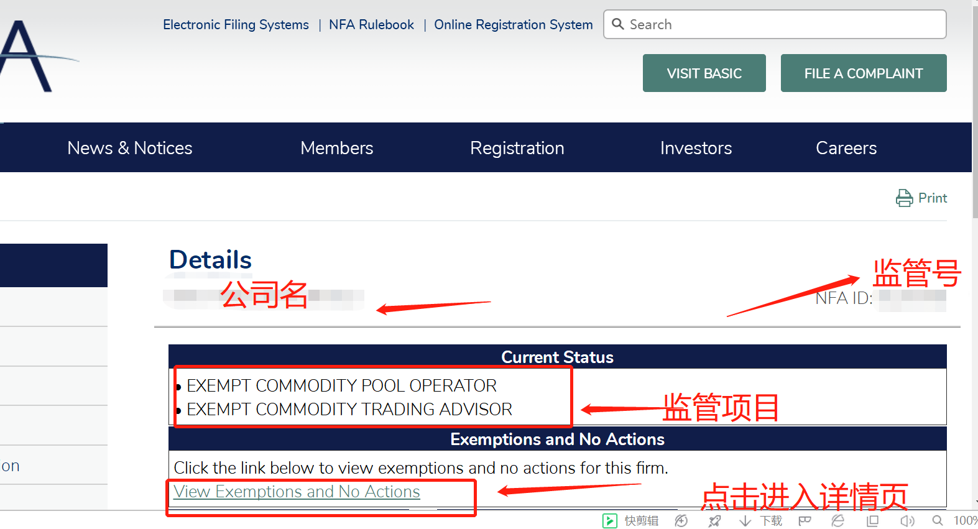978x529 pixels.
Task: Click the VISIT BASIC button
Action: 704,73
